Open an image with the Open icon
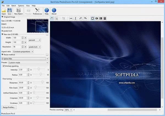 point(4,11)
